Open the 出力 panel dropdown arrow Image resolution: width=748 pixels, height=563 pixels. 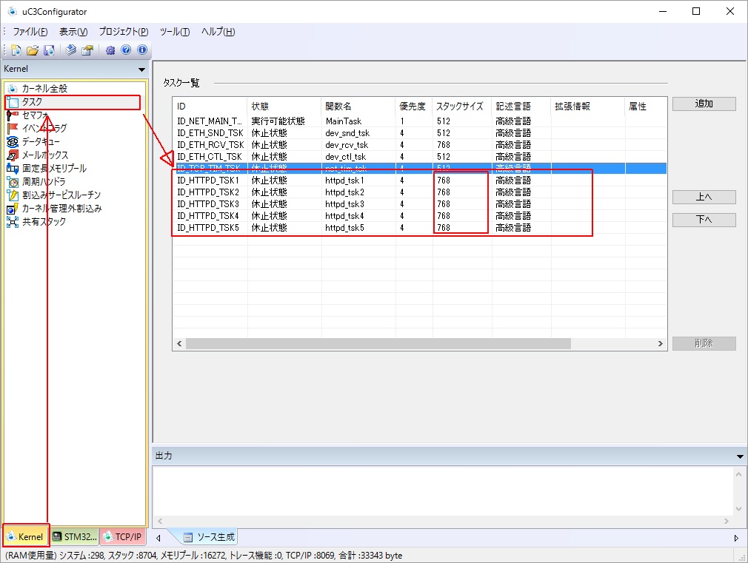(740, 456)
